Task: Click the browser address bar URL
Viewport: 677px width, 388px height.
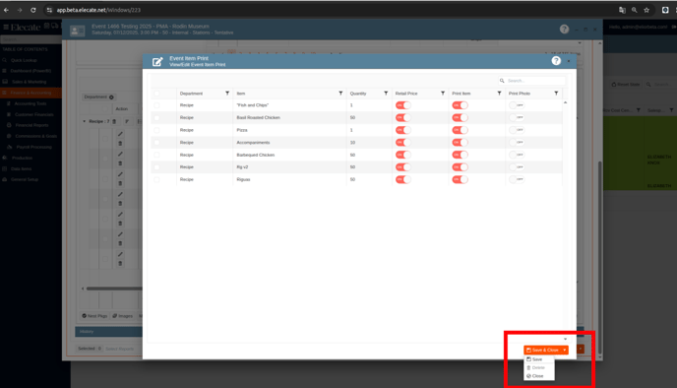Action: [98, 10]
